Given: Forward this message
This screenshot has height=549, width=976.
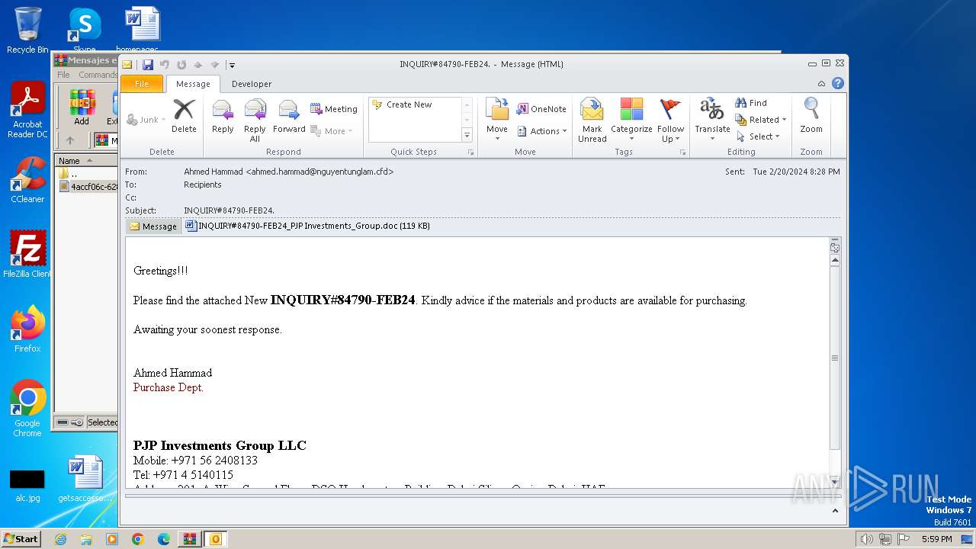Looking at the screenshot, I should point(289,115).
